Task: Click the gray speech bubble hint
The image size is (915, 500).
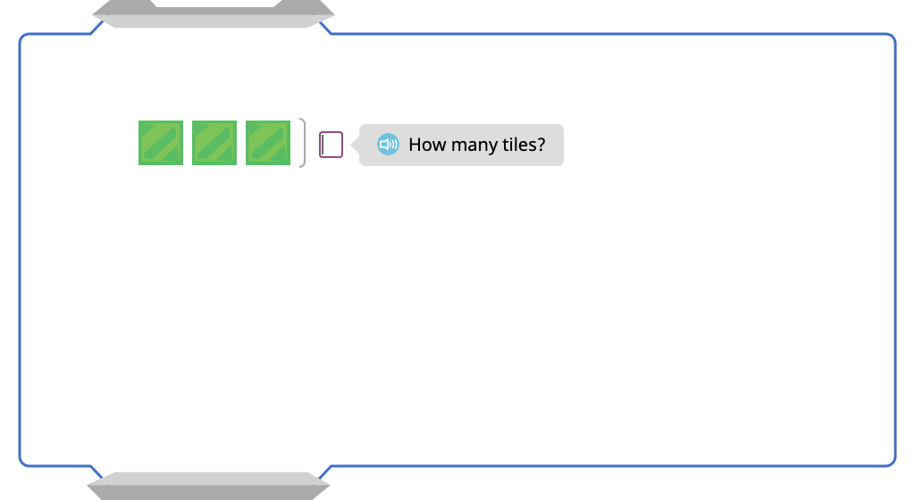Action: tap(461, 145)
